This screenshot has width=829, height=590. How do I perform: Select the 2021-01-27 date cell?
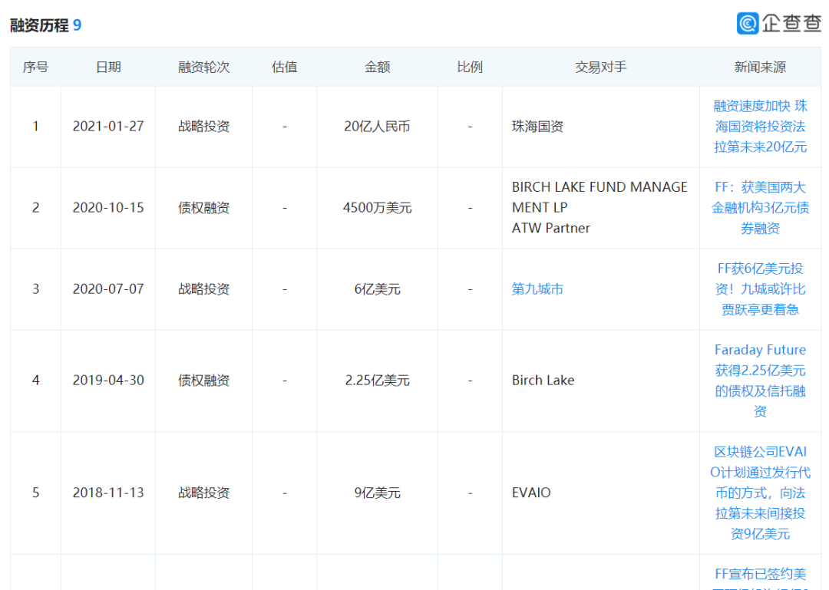tap(108, 127)
